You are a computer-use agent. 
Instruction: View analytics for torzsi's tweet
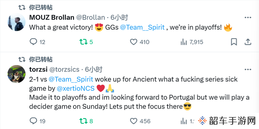coord(184,122)
